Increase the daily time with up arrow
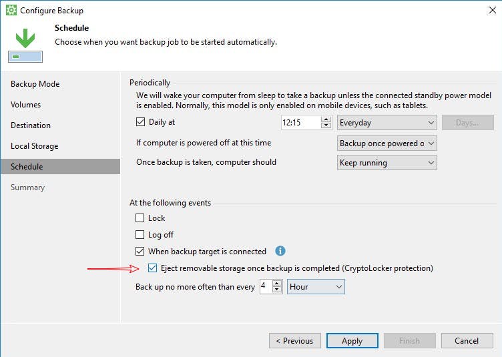This screenshot has width=502, height=357. click(x=326, y=119)
